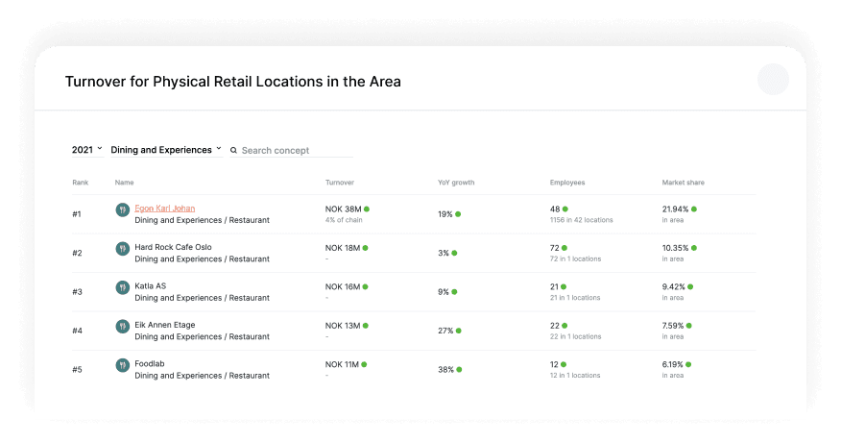Image resolution: width=841 pixels, height=443 pixels.
Task: Click the green dot beside 10.35% market share
Action: click(x=694, y=248)
